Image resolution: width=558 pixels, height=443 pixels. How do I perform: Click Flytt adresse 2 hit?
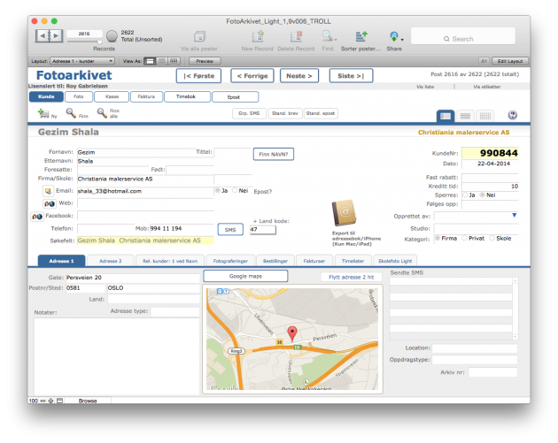[x=352, y=277]
